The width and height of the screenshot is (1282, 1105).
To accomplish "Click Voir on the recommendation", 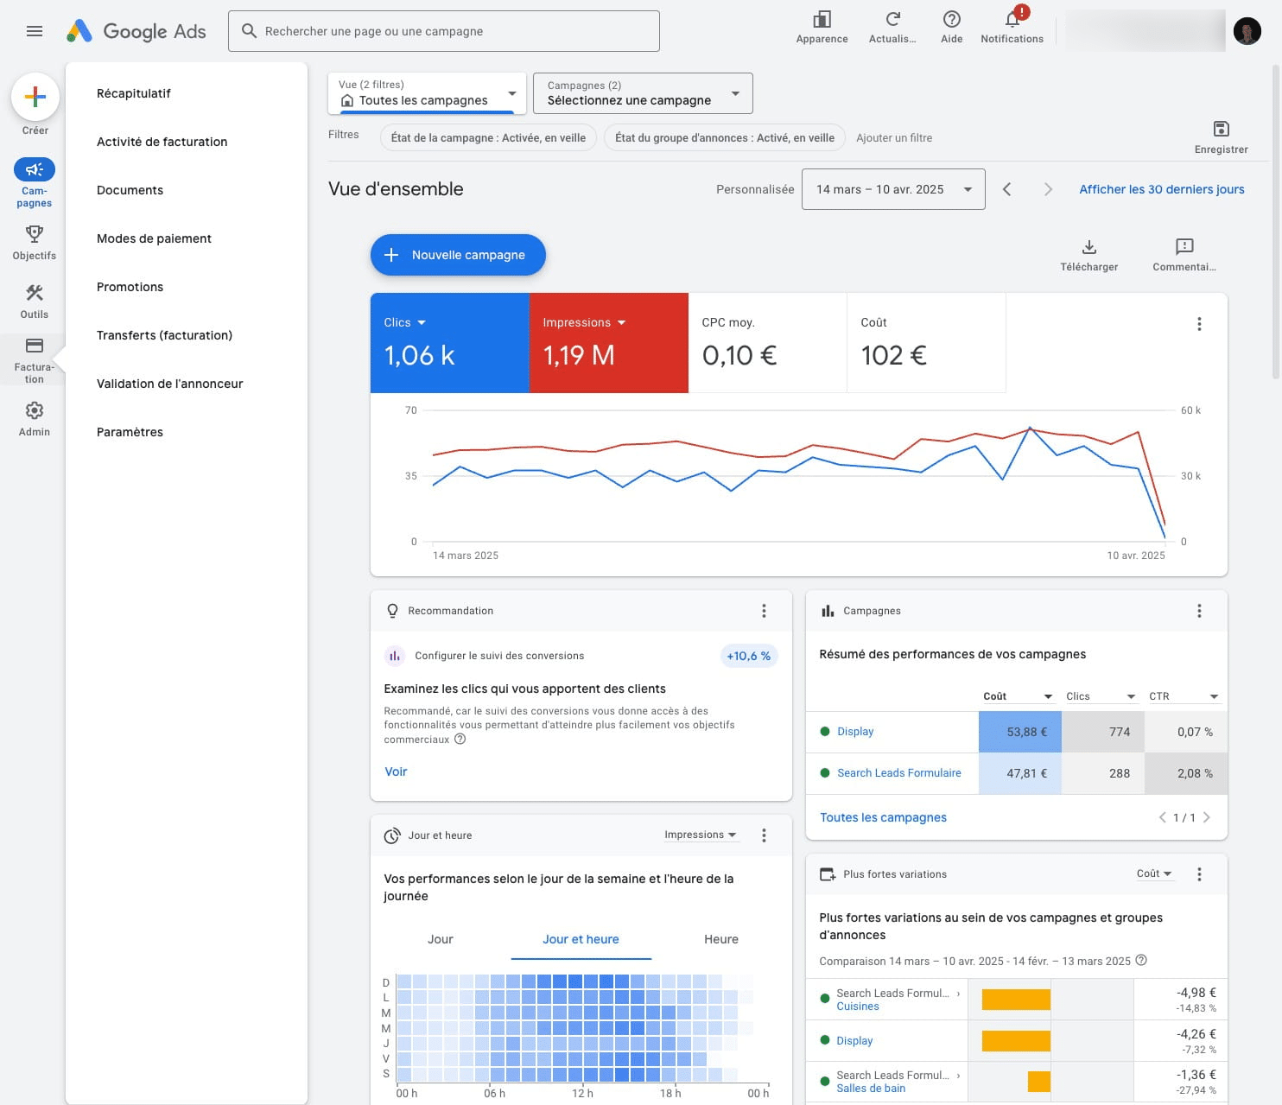I will pyautogui.click(x=396, y=772).
